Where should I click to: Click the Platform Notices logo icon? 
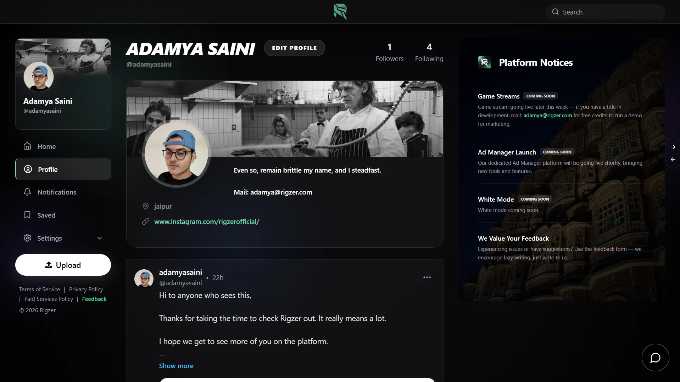point(484,62)
